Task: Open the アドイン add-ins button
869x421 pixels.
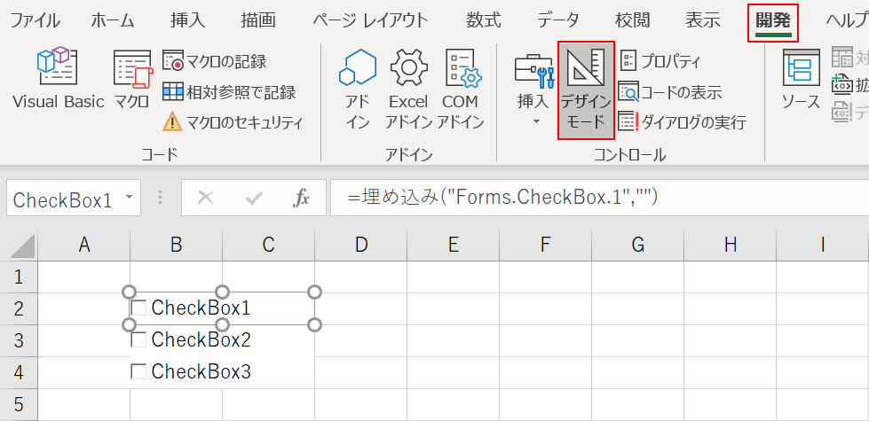Action: [358, 89]
